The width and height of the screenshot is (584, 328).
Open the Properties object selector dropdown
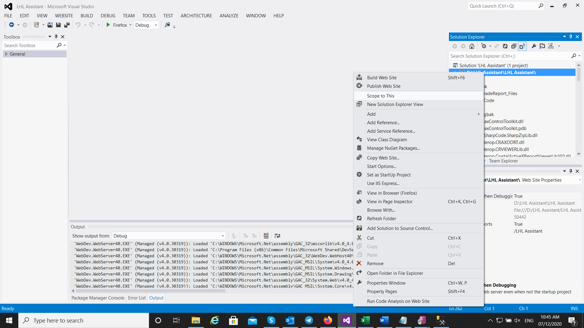pos(580,180)
